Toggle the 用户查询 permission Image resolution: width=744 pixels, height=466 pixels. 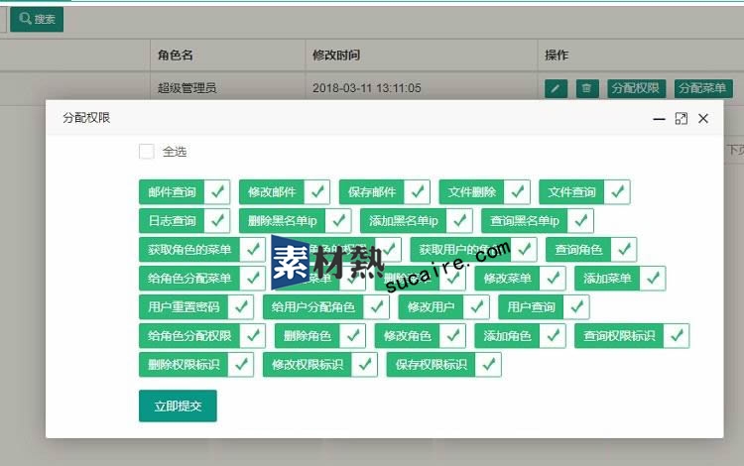click(544, 307)
